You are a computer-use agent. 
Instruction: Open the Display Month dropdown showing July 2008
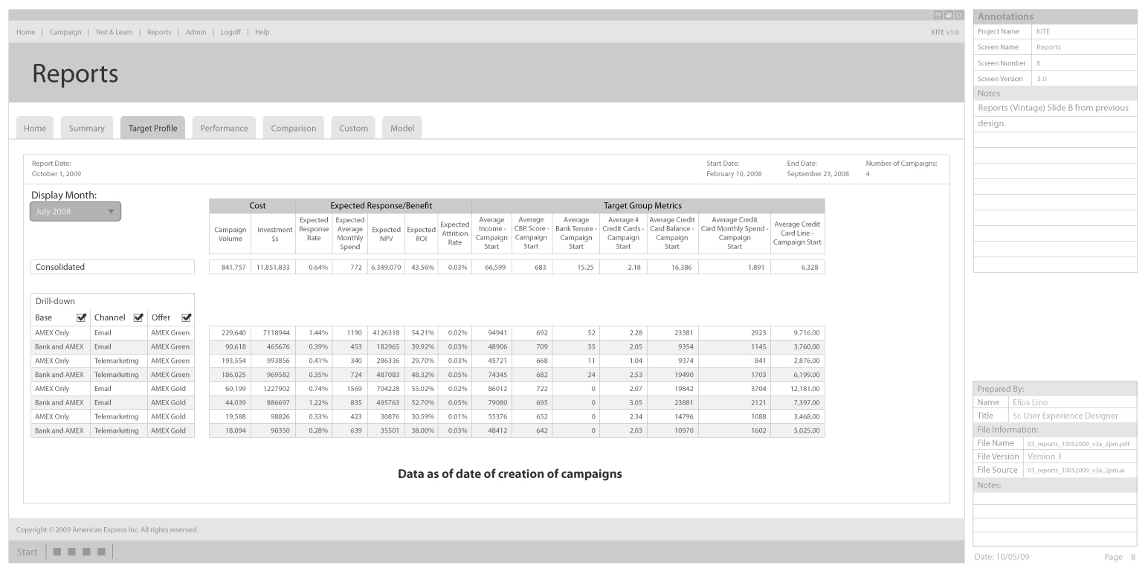pos(75,212)
